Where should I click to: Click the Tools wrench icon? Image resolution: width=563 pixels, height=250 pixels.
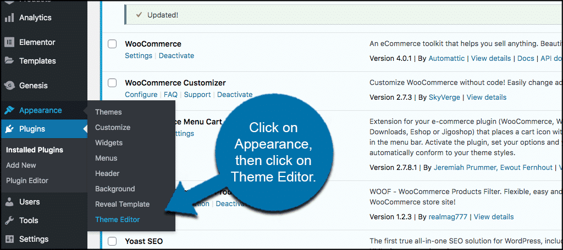pyautogui.click(x=9, y=220)
